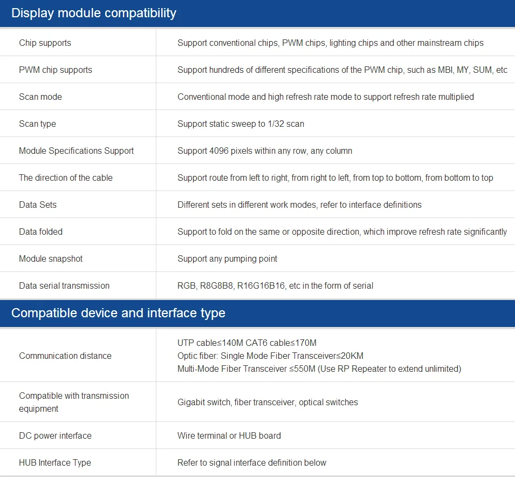Select the 'Wire terminal or HUB board' value
Viewport: 515px width, 477px height.
tap(229, 436)
